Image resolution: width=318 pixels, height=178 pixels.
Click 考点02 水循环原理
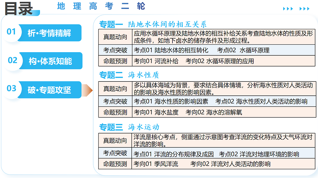[x=243, y=50]
